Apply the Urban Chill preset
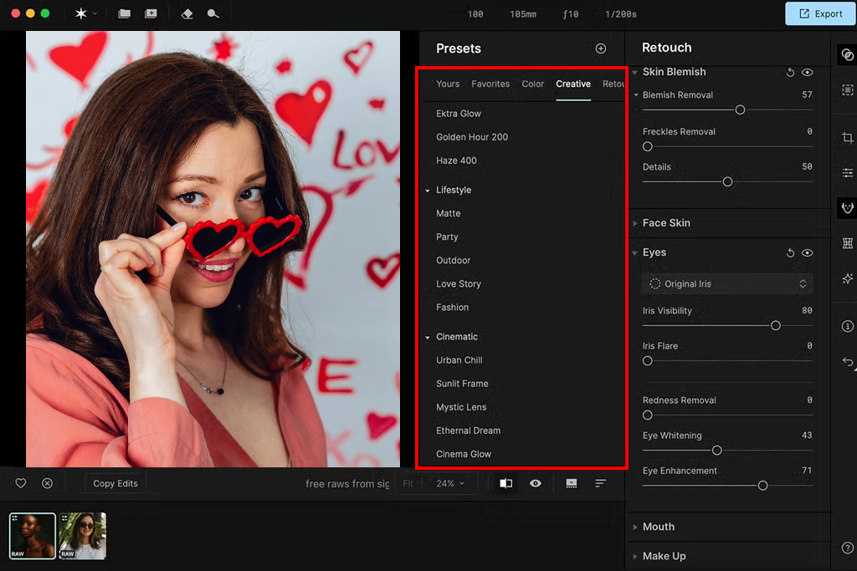This screenshot has height=571, width=857. [459, 360]
